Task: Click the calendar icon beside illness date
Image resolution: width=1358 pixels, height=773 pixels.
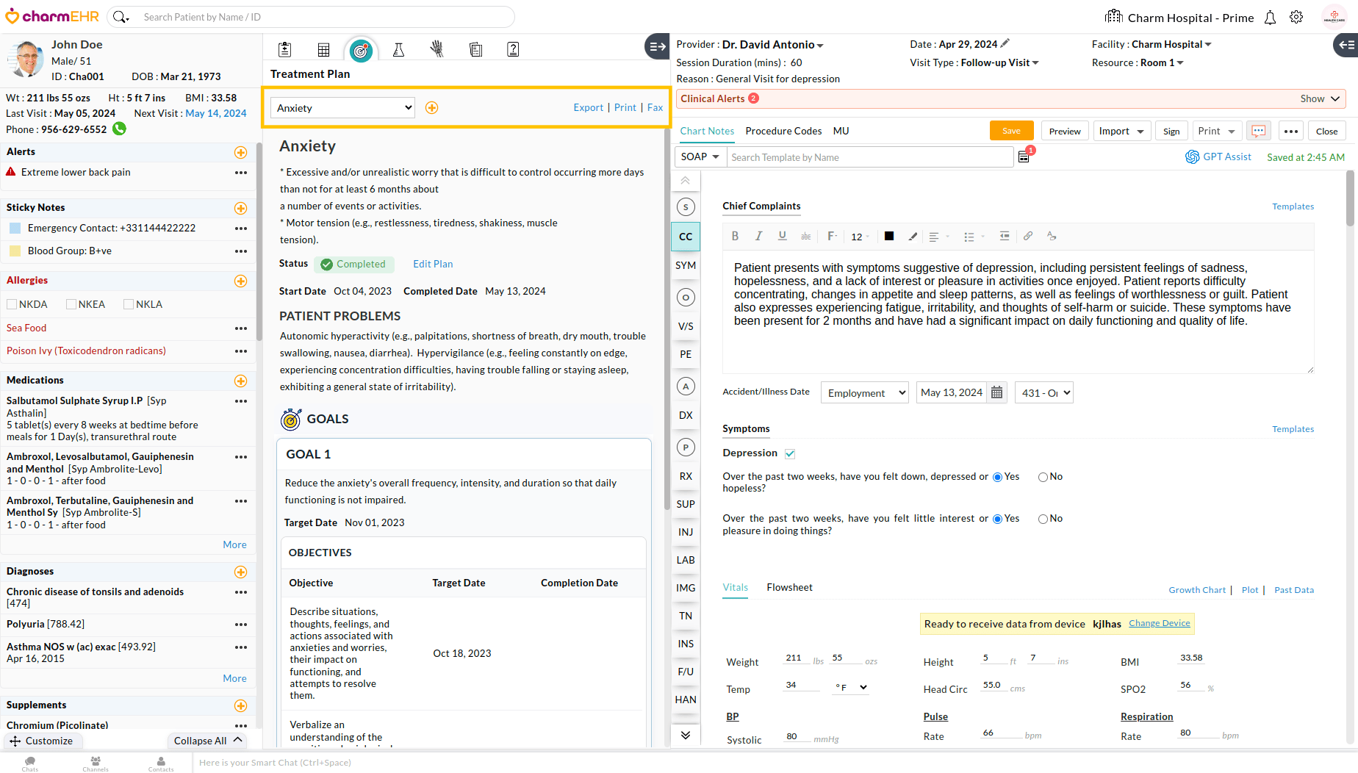Action: click(x=997, y=393)
